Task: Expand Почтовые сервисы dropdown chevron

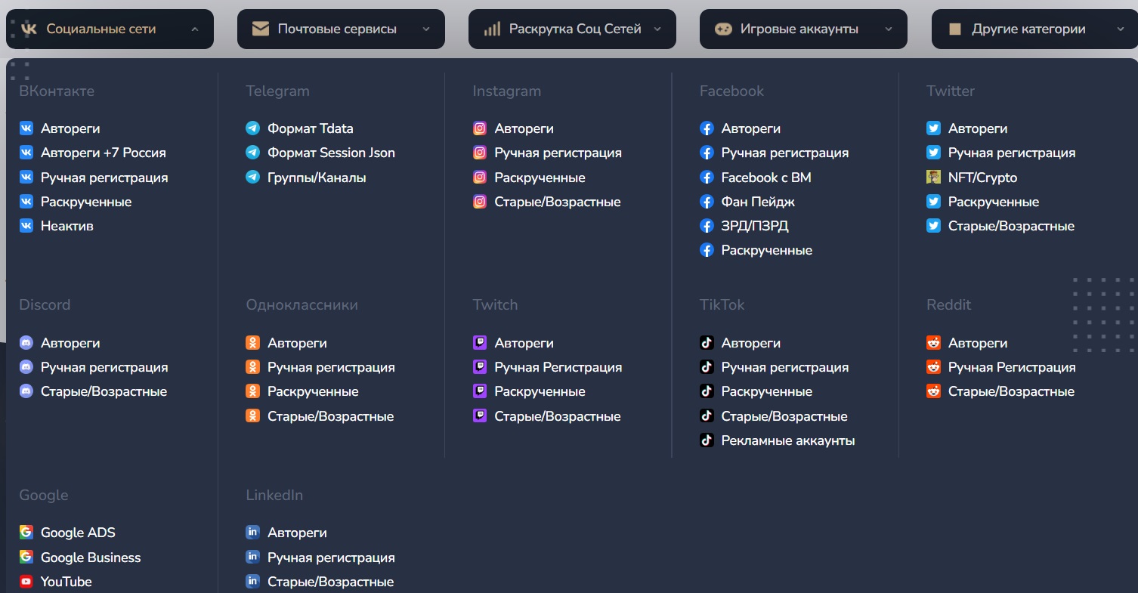Action: 426,29
